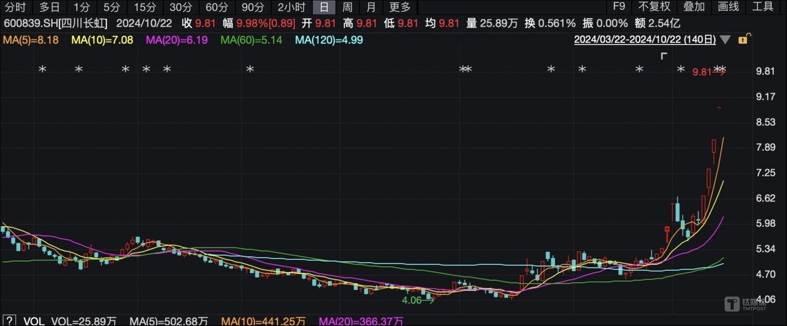787x326 pixels.
Task: Click the orange MA(5)=8.18 indicator label
Action: click(31, 40)
